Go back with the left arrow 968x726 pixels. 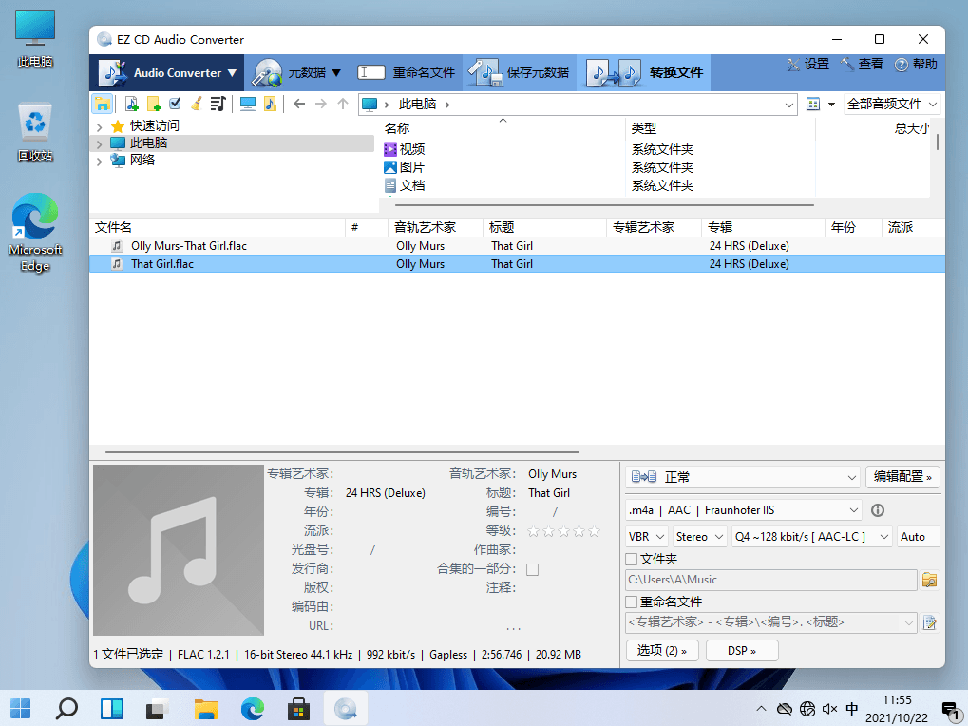299,104
